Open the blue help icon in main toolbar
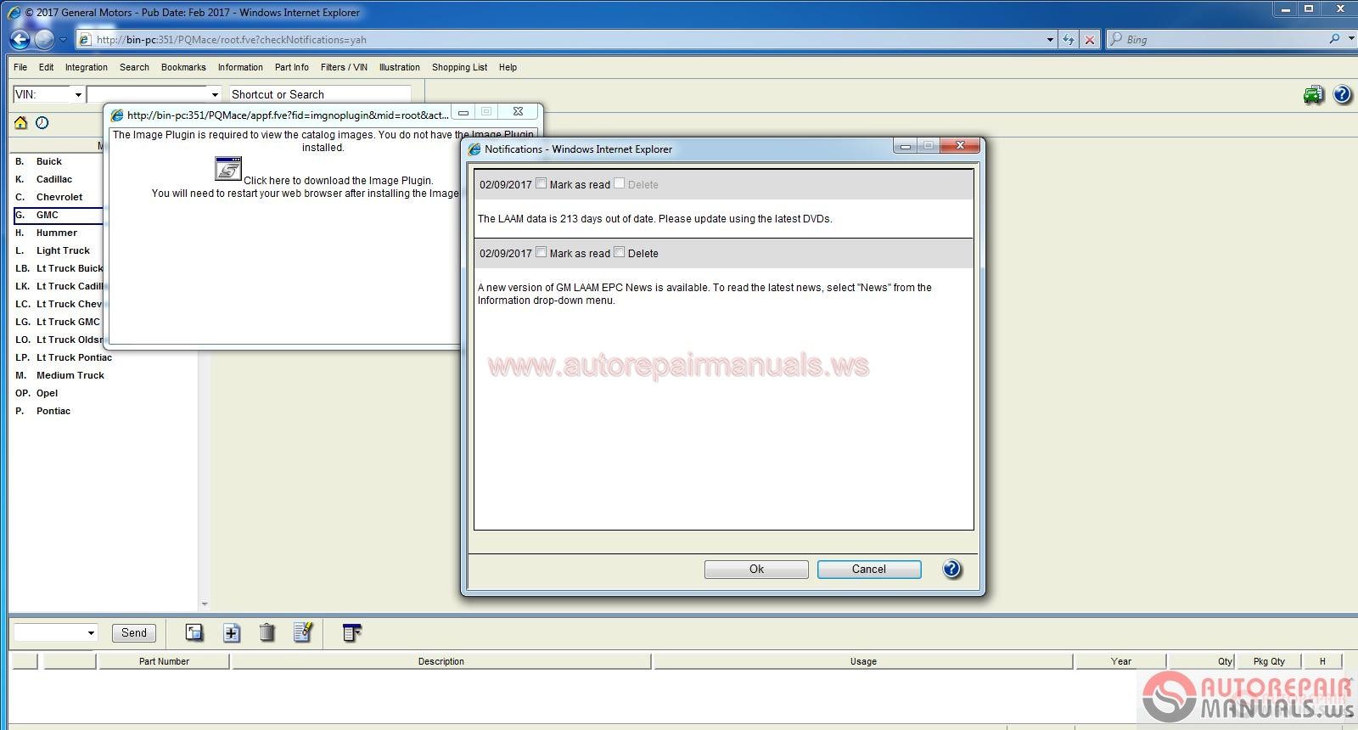Viewport: 1358px width, 730px height. [1342, 94]
